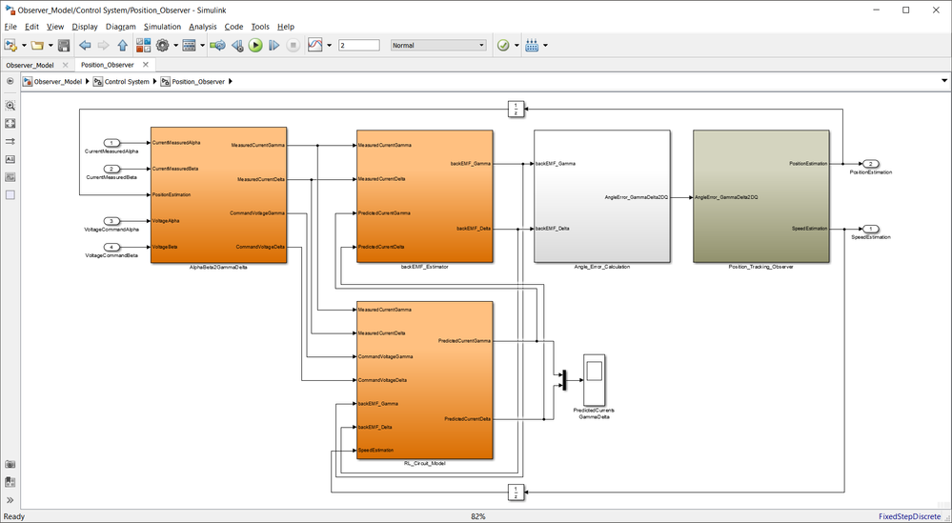Switch to the Observer_Model tab
Viewport: 952px width, 523px height.
tap(30, 65)
